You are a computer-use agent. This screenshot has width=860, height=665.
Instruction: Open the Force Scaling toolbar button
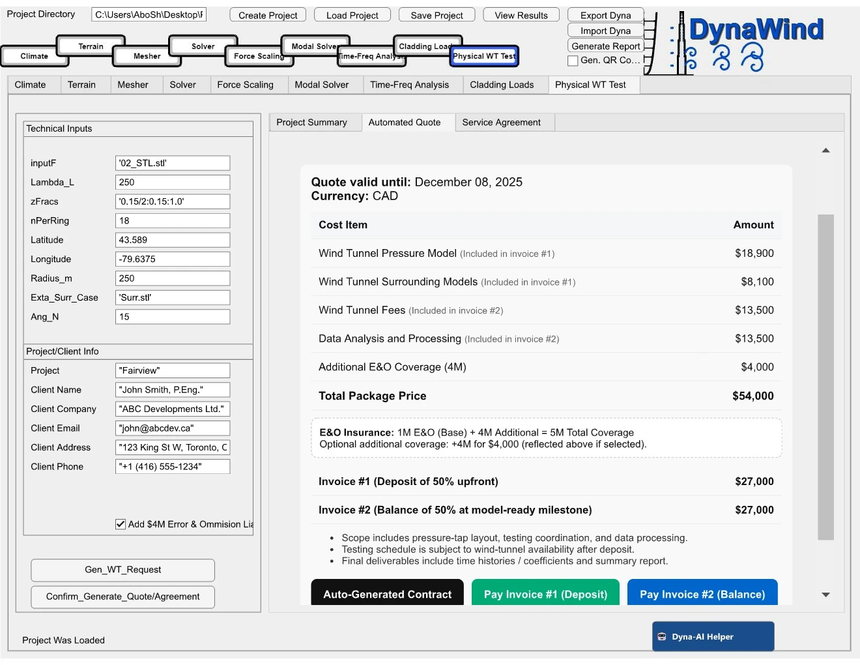259,57
